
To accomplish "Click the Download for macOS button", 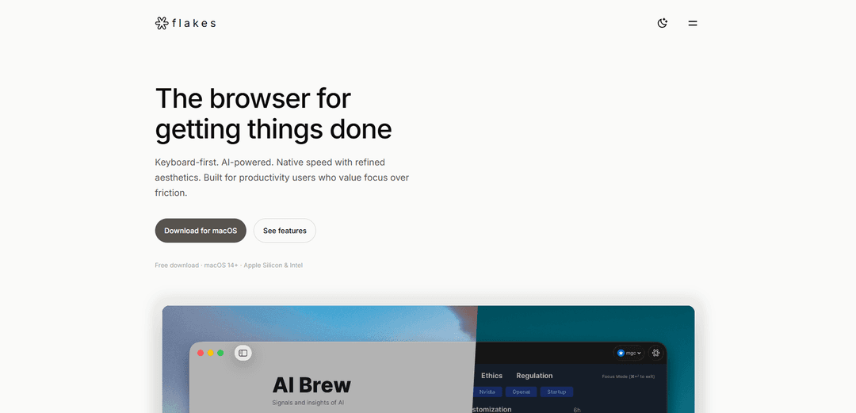I will pos(201,231).
